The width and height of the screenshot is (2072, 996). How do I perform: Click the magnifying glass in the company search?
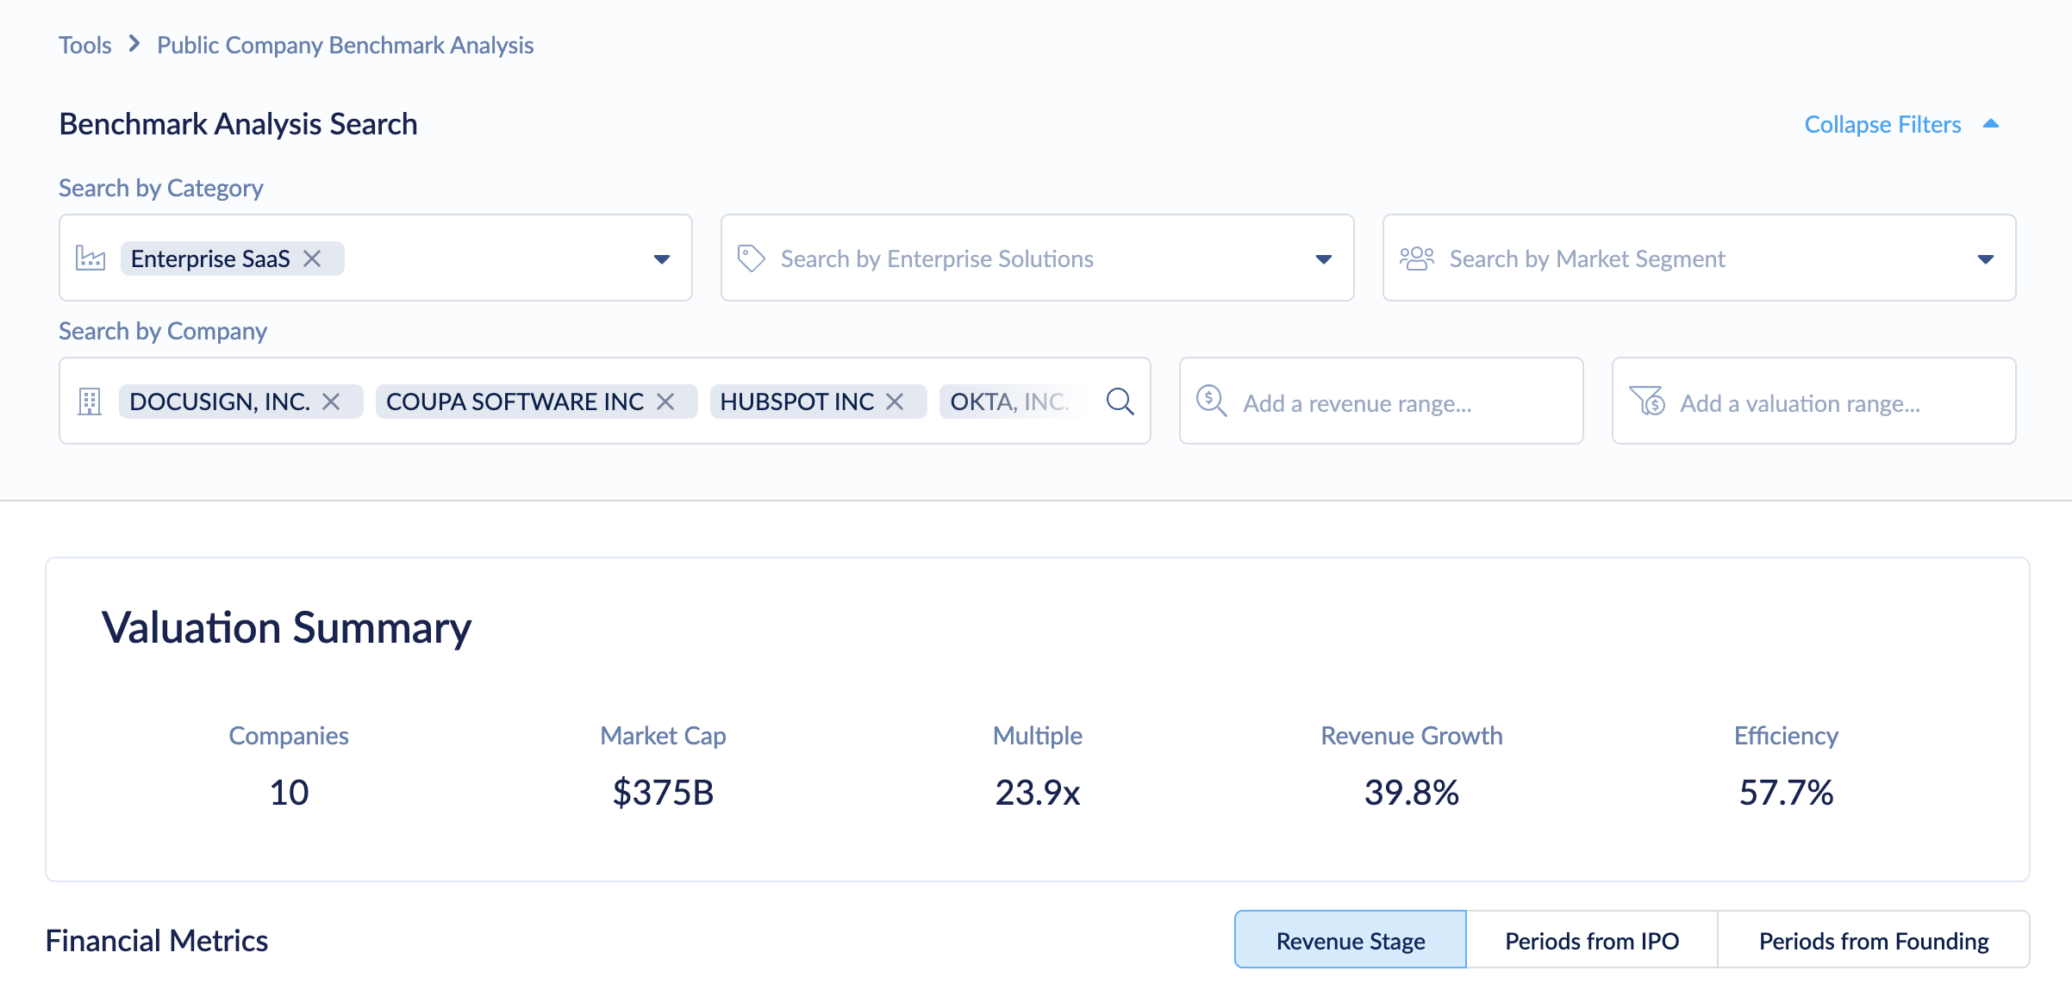[x=1120, y=401]
